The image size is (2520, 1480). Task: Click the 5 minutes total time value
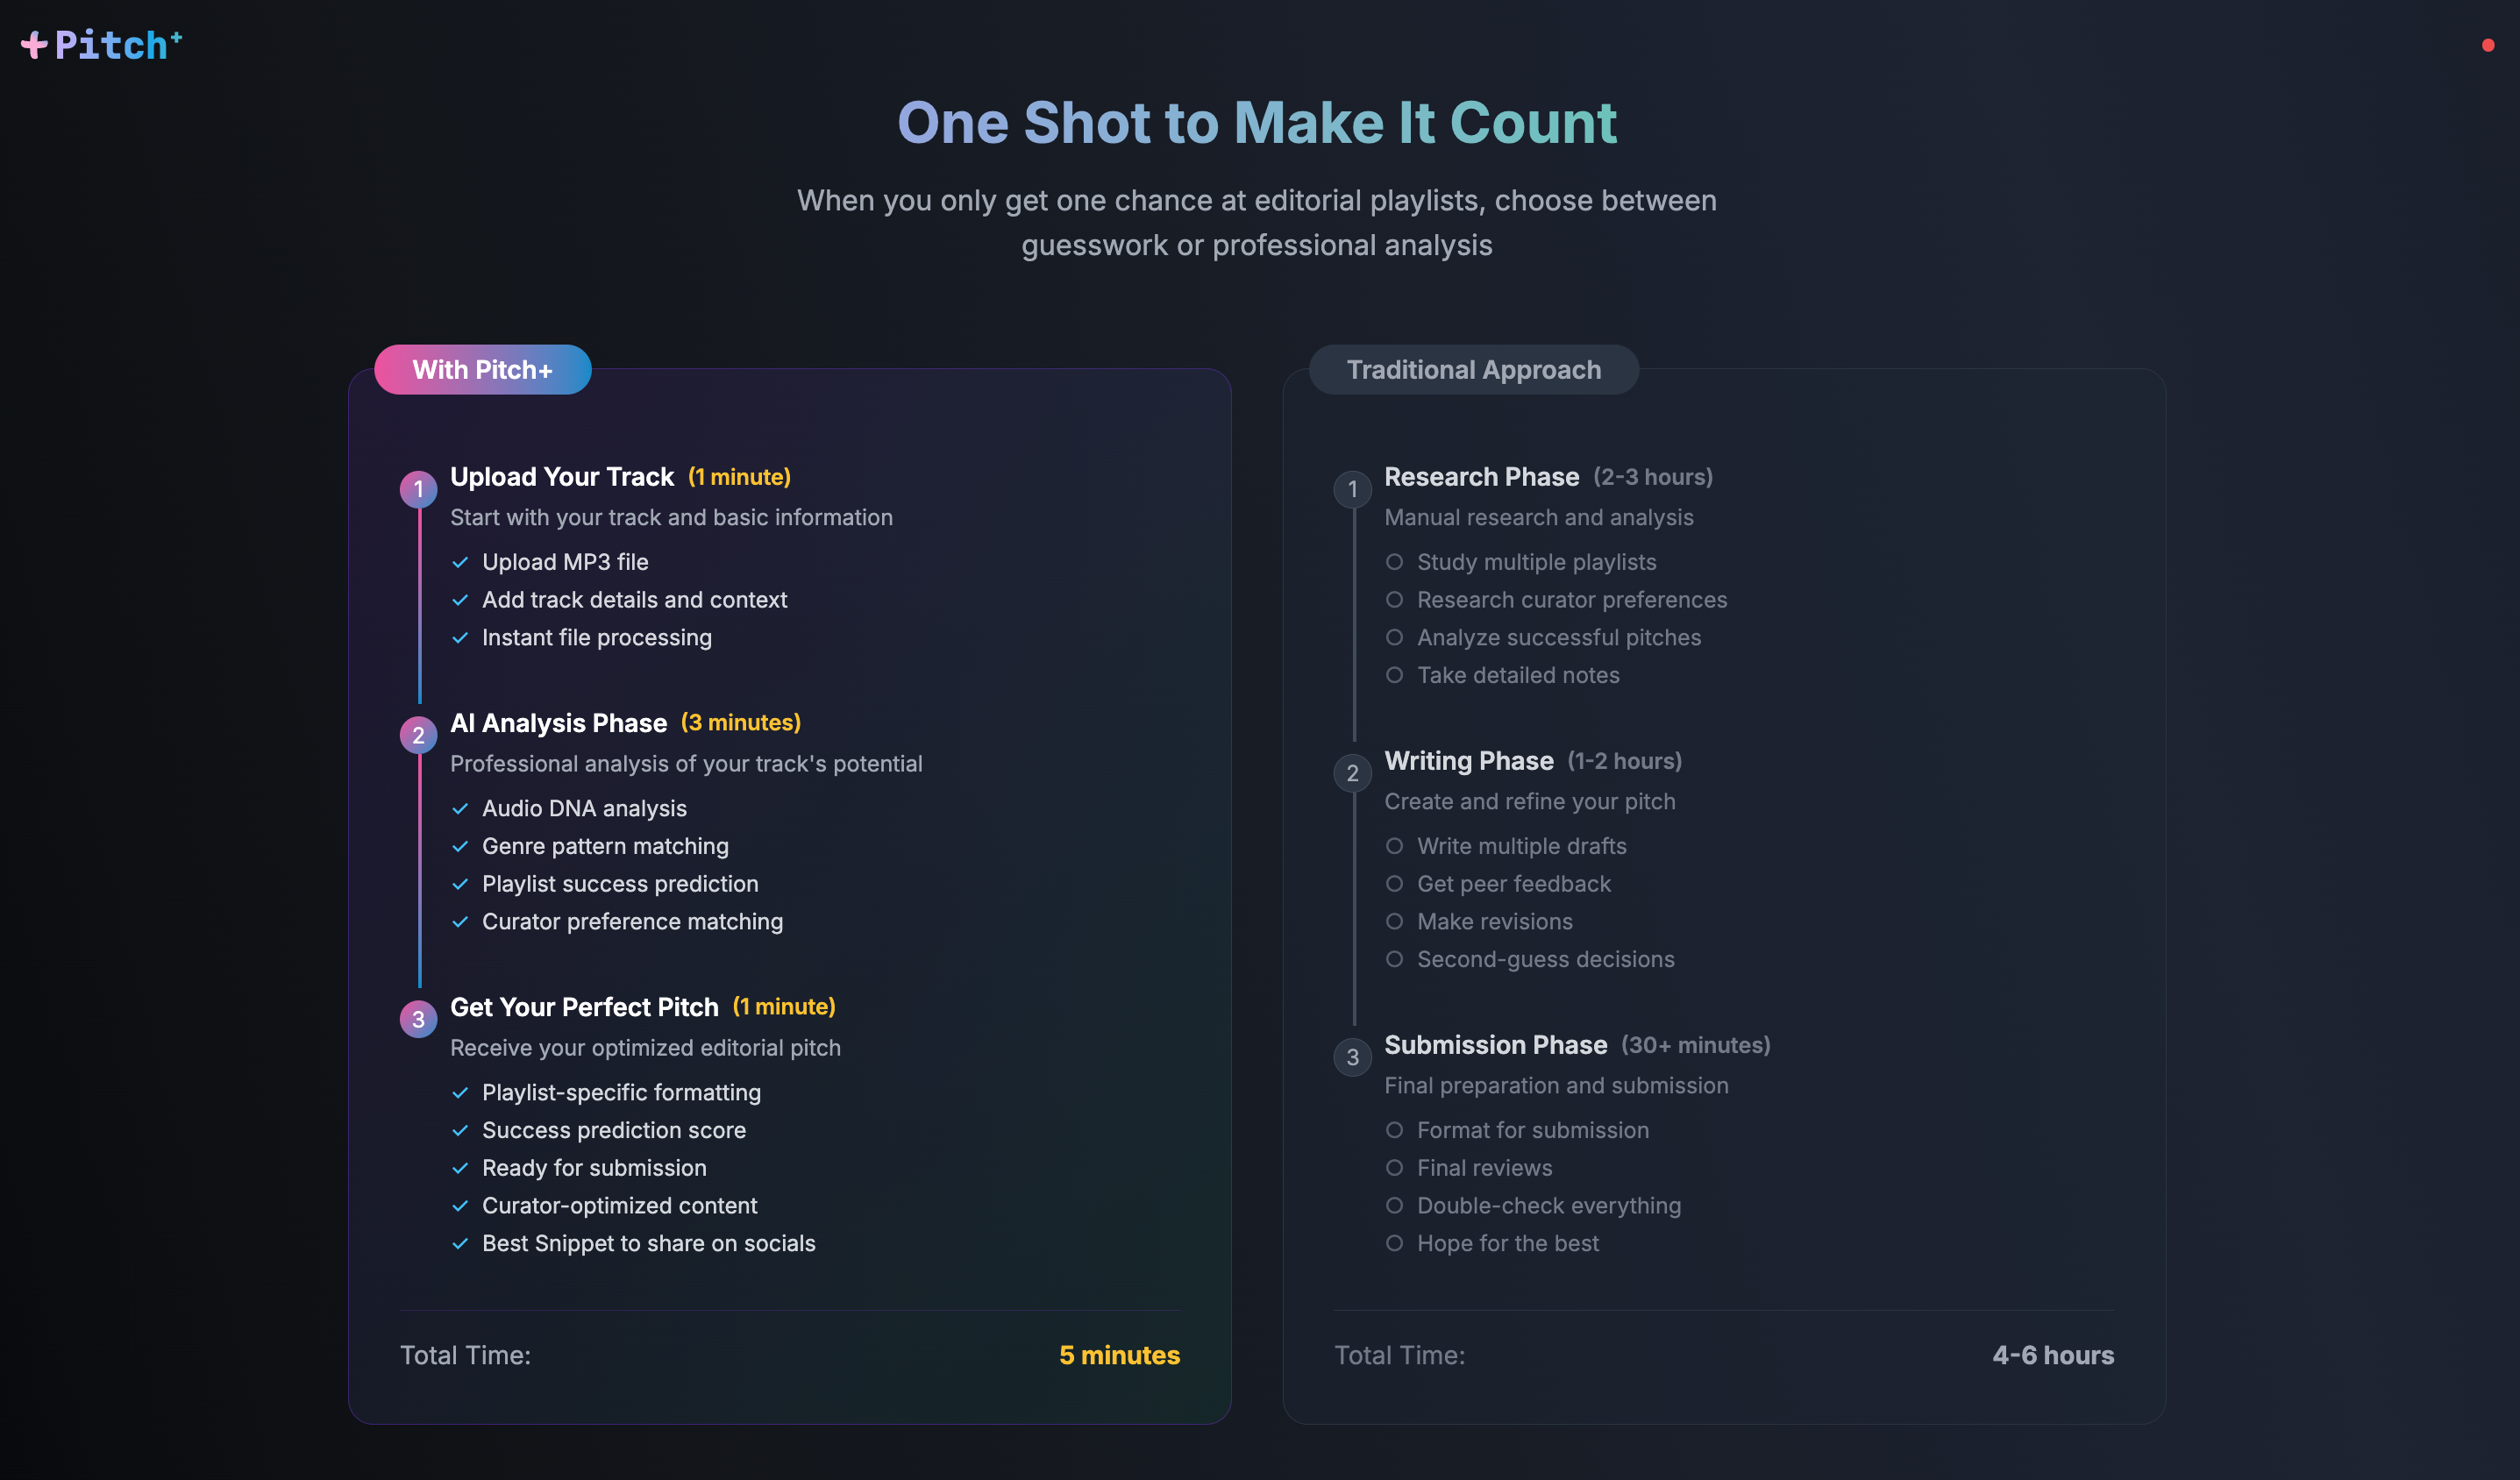1119,1355
